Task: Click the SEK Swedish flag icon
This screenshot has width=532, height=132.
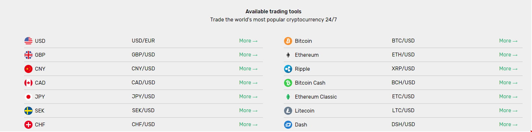Action: [x=28, y=111]
